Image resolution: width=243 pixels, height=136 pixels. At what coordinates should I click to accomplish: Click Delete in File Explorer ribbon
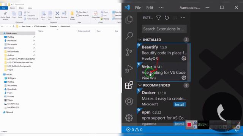(57, 15)
